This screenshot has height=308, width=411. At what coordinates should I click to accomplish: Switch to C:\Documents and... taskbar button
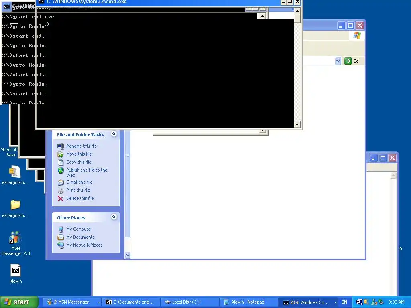coord(131,302)
